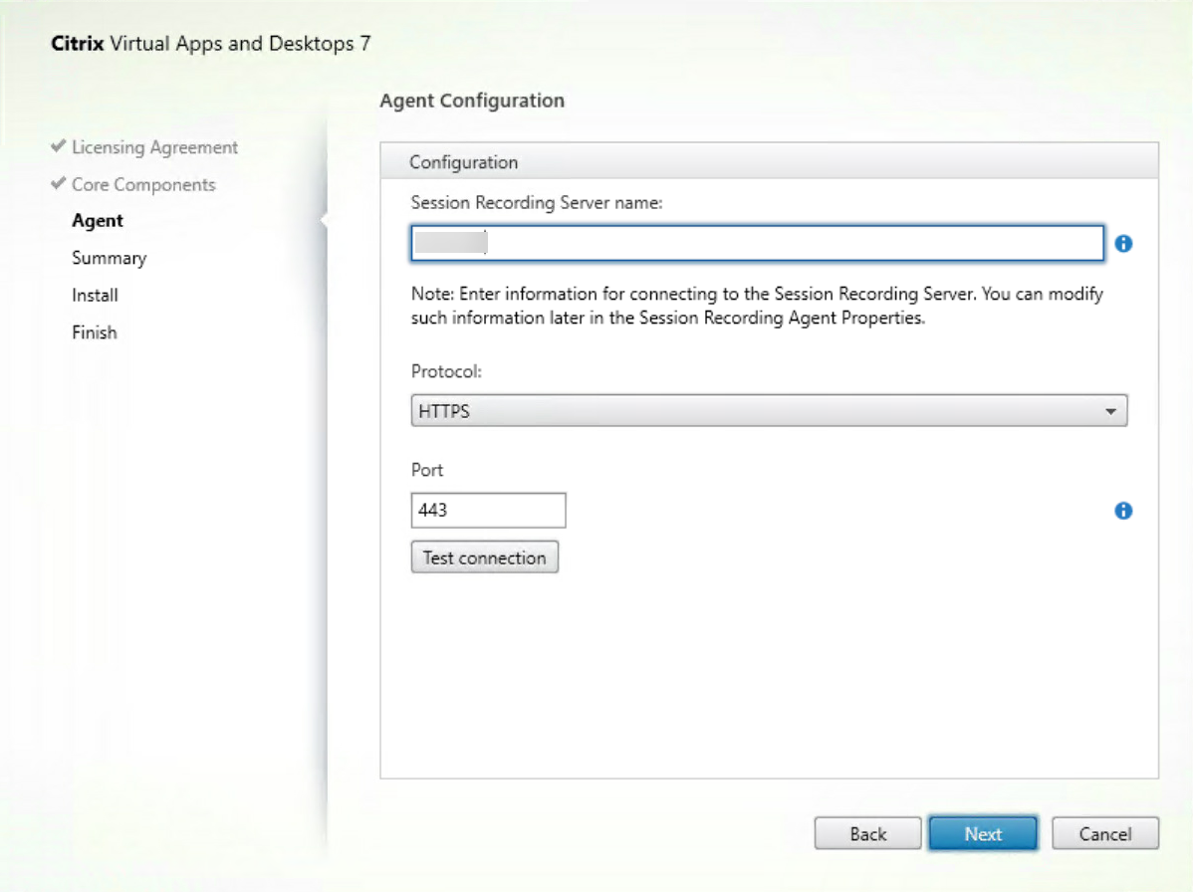Click the Next button to proceed

(983, 833)
